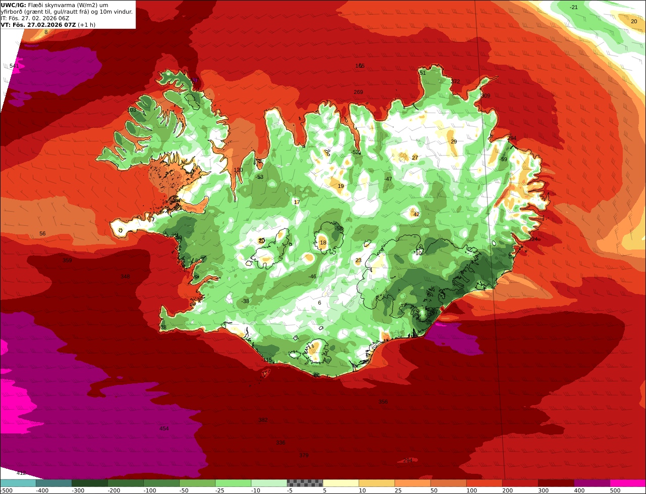Screen dimensions: 646x494
Task: Pick the yellow-orange 10 to 25 swatch
Action: [376, 483]
